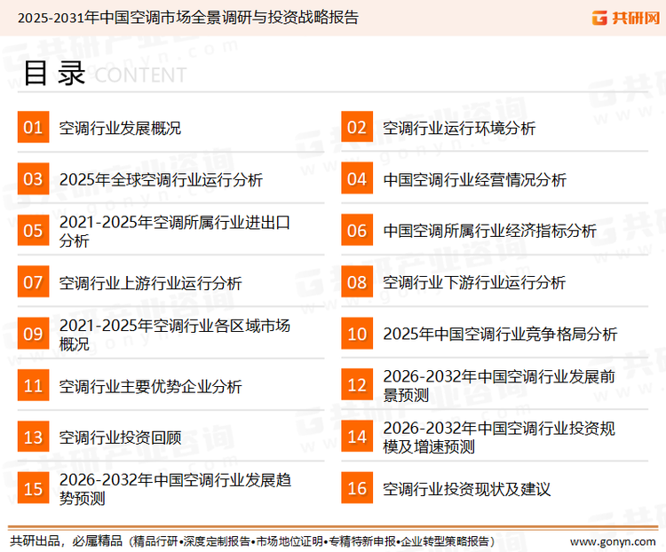Screen dimensions: 666x552
Task: Select chapter 2021-2025年空调行业各区域市场概况
Action: pyautogui.click(x=175, y=335)
